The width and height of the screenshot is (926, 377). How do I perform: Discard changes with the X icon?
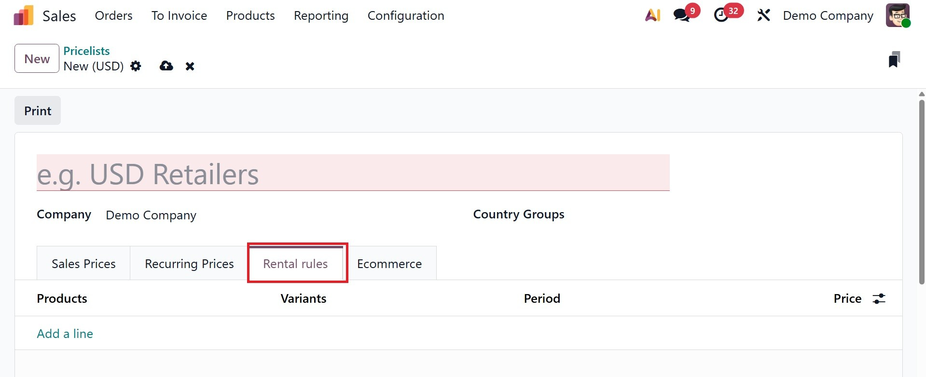[x=190, y=66]
